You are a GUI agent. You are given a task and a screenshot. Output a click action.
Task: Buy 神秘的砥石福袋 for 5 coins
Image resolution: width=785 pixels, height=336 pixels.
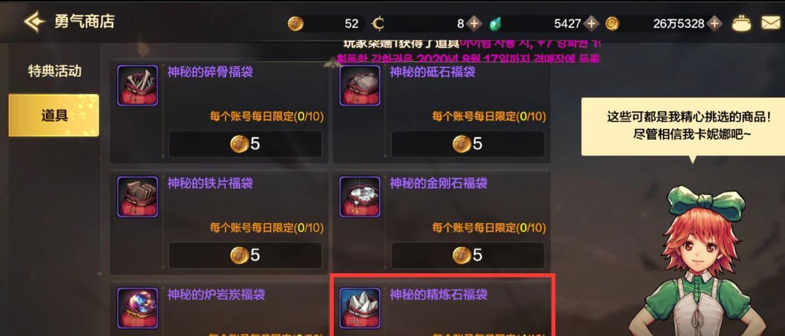[x=468, y=144]
